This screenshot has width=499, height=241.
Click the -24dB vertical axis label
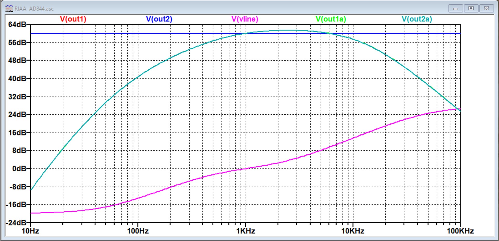16,223
